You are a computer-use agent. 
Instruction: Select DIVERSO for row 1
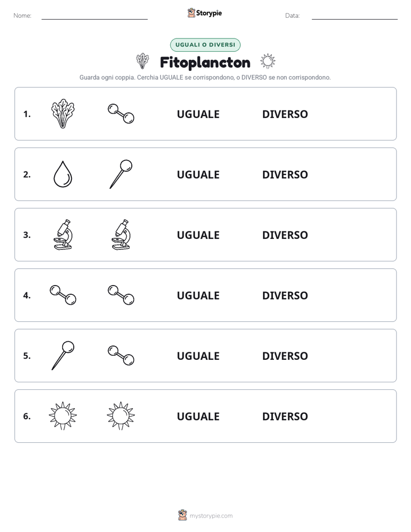click(x=285, y=114)
